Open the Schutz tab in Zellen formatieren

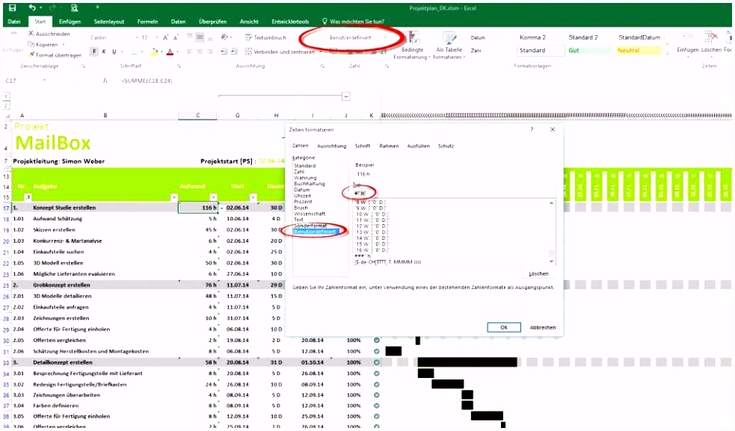tap(446, 146)
